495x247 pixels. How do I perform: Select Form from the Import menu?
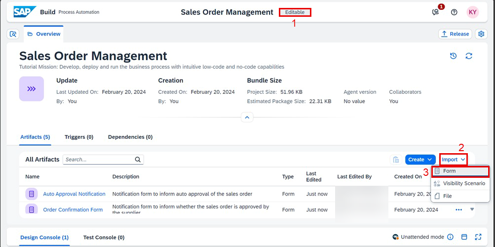(x=460, y=171)
